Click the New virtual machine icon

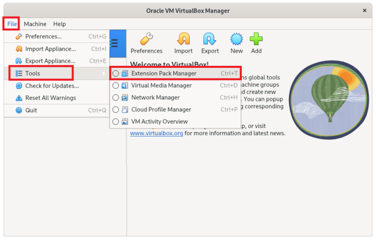click(236, 39)
